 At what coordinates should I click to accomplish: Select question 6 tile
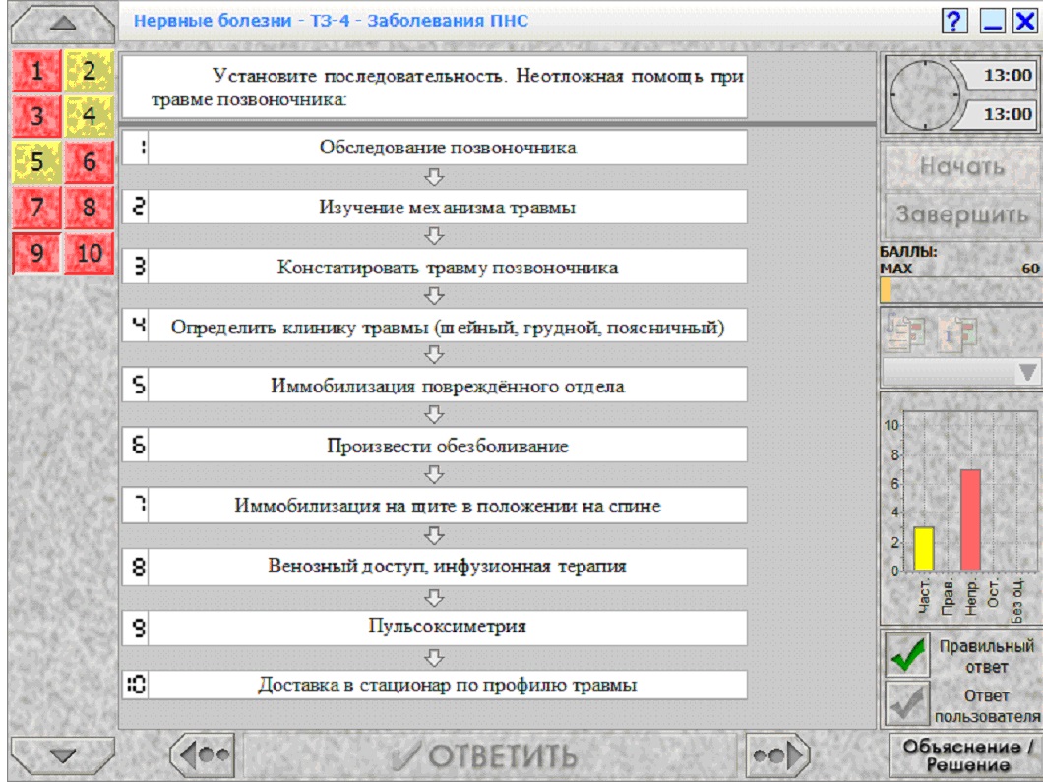click(x=90, y=161)
